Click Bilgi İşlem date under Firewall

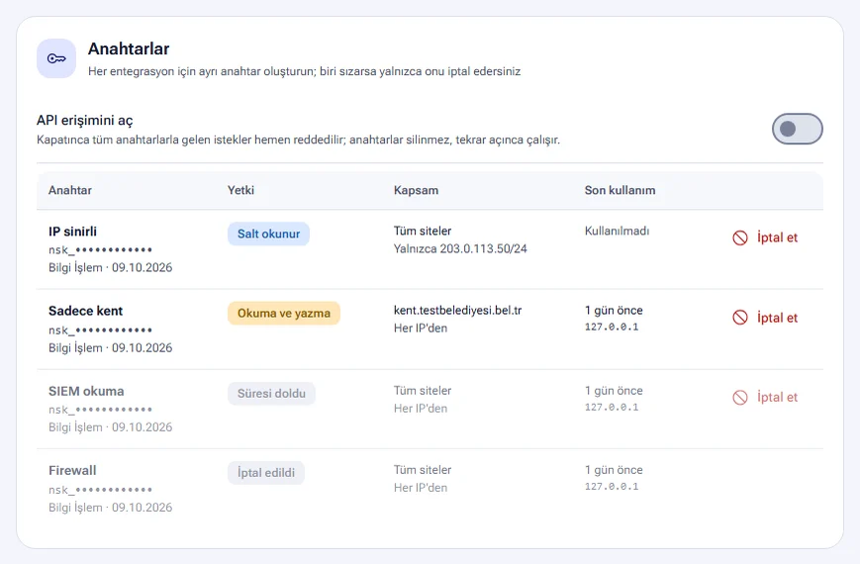110,508
